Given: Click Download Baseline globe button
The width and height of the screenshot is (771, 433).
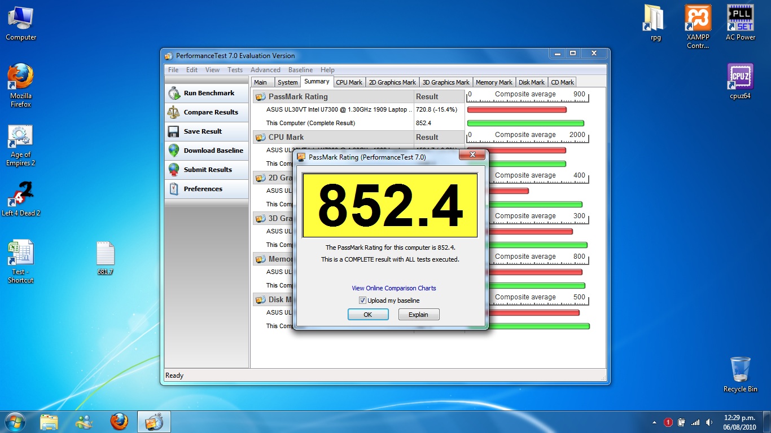Looking at the screenshot, I should pos(207,151).
